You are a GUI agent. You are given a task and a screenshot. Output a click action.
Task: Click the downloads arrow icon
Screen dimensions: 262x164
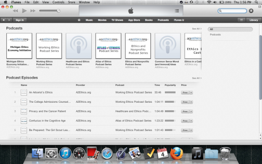coord(251,11)
